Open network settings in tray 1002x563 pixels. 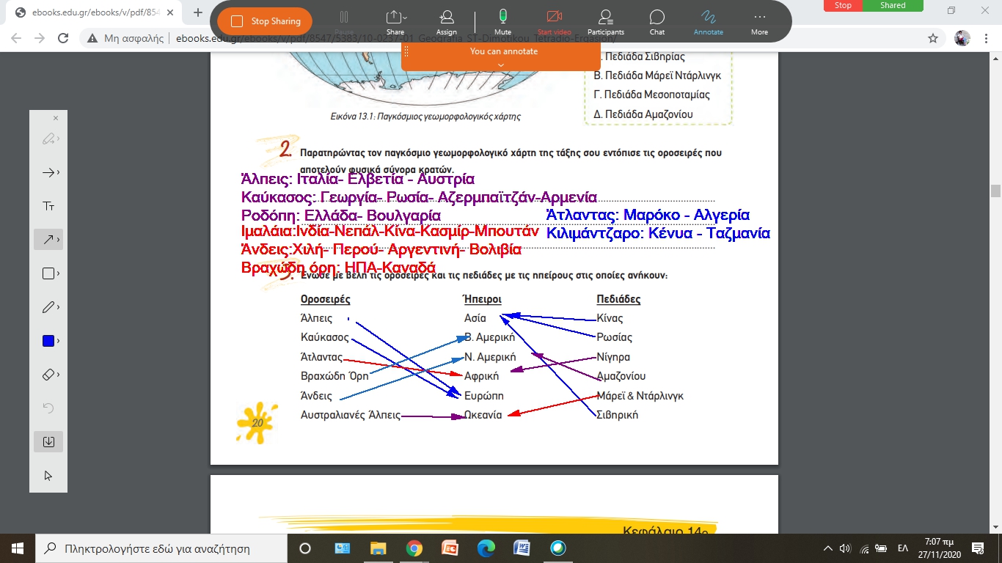tap(863, 548)
